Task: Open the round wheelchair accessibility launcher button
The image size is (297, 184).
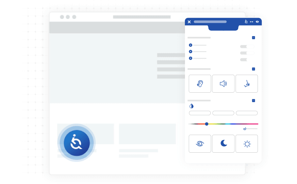Action: click(77, 143)
